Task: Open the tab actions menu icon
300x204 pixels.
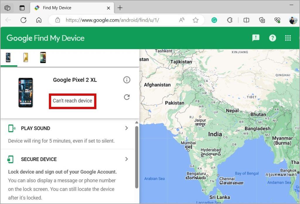Action: tap(22, 8)
